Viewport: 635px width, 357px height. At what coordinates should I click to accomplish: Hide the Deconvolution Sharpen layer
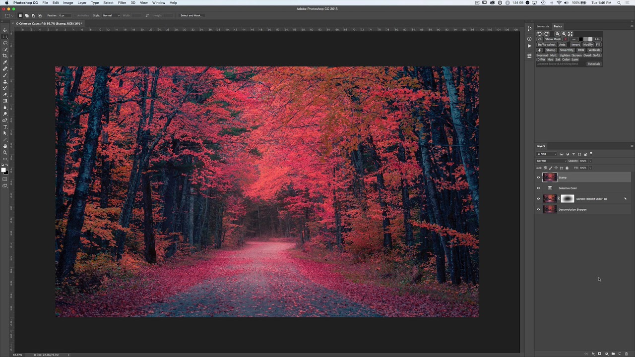(538, 209)
